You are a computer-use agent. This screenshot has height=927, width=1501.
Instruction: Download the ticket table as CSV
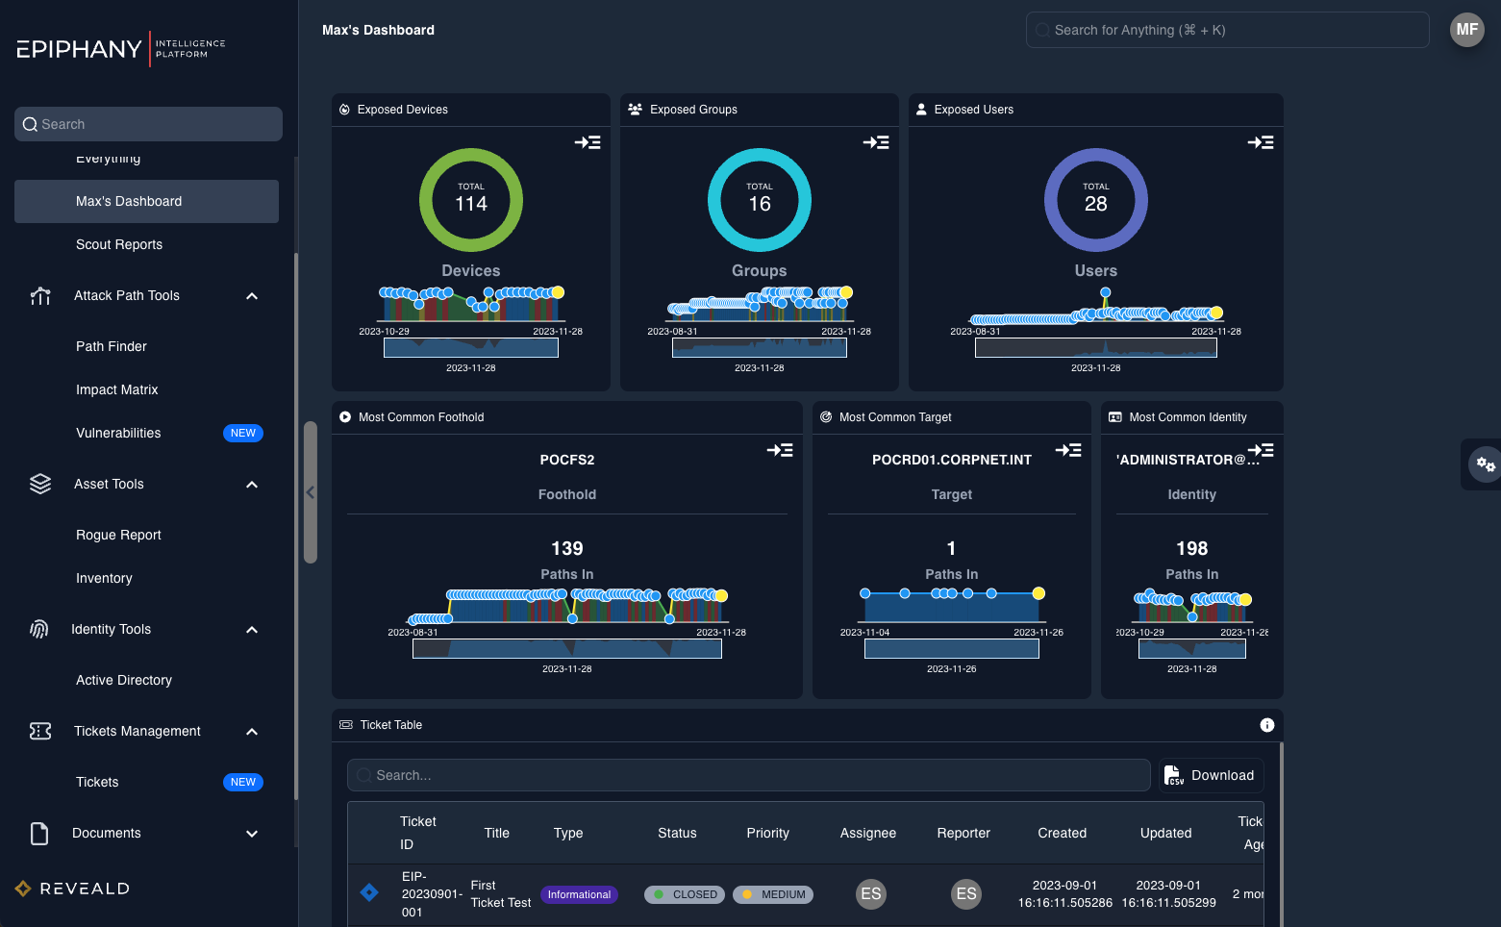(1210, 775)
